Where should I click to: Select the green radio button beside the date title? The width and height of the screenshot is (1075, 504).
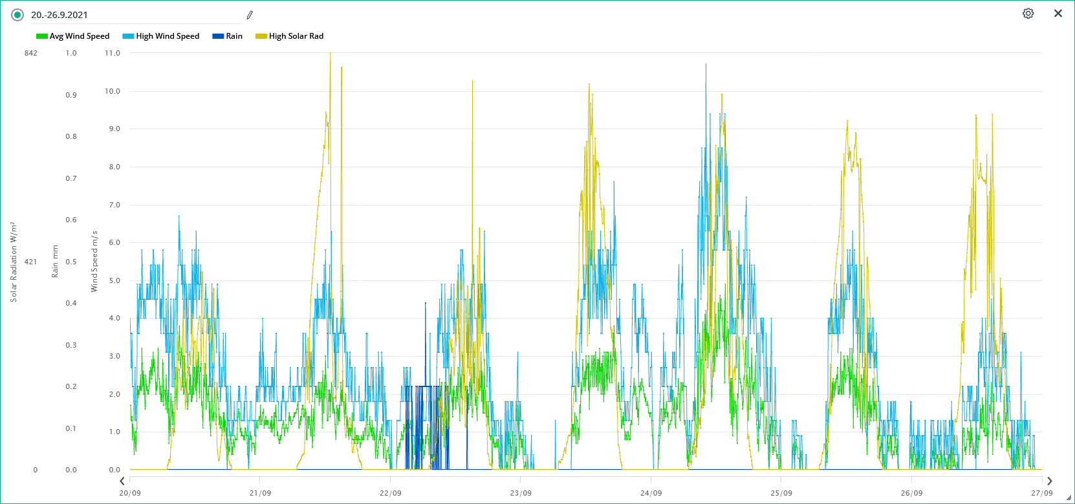(17, 15)
